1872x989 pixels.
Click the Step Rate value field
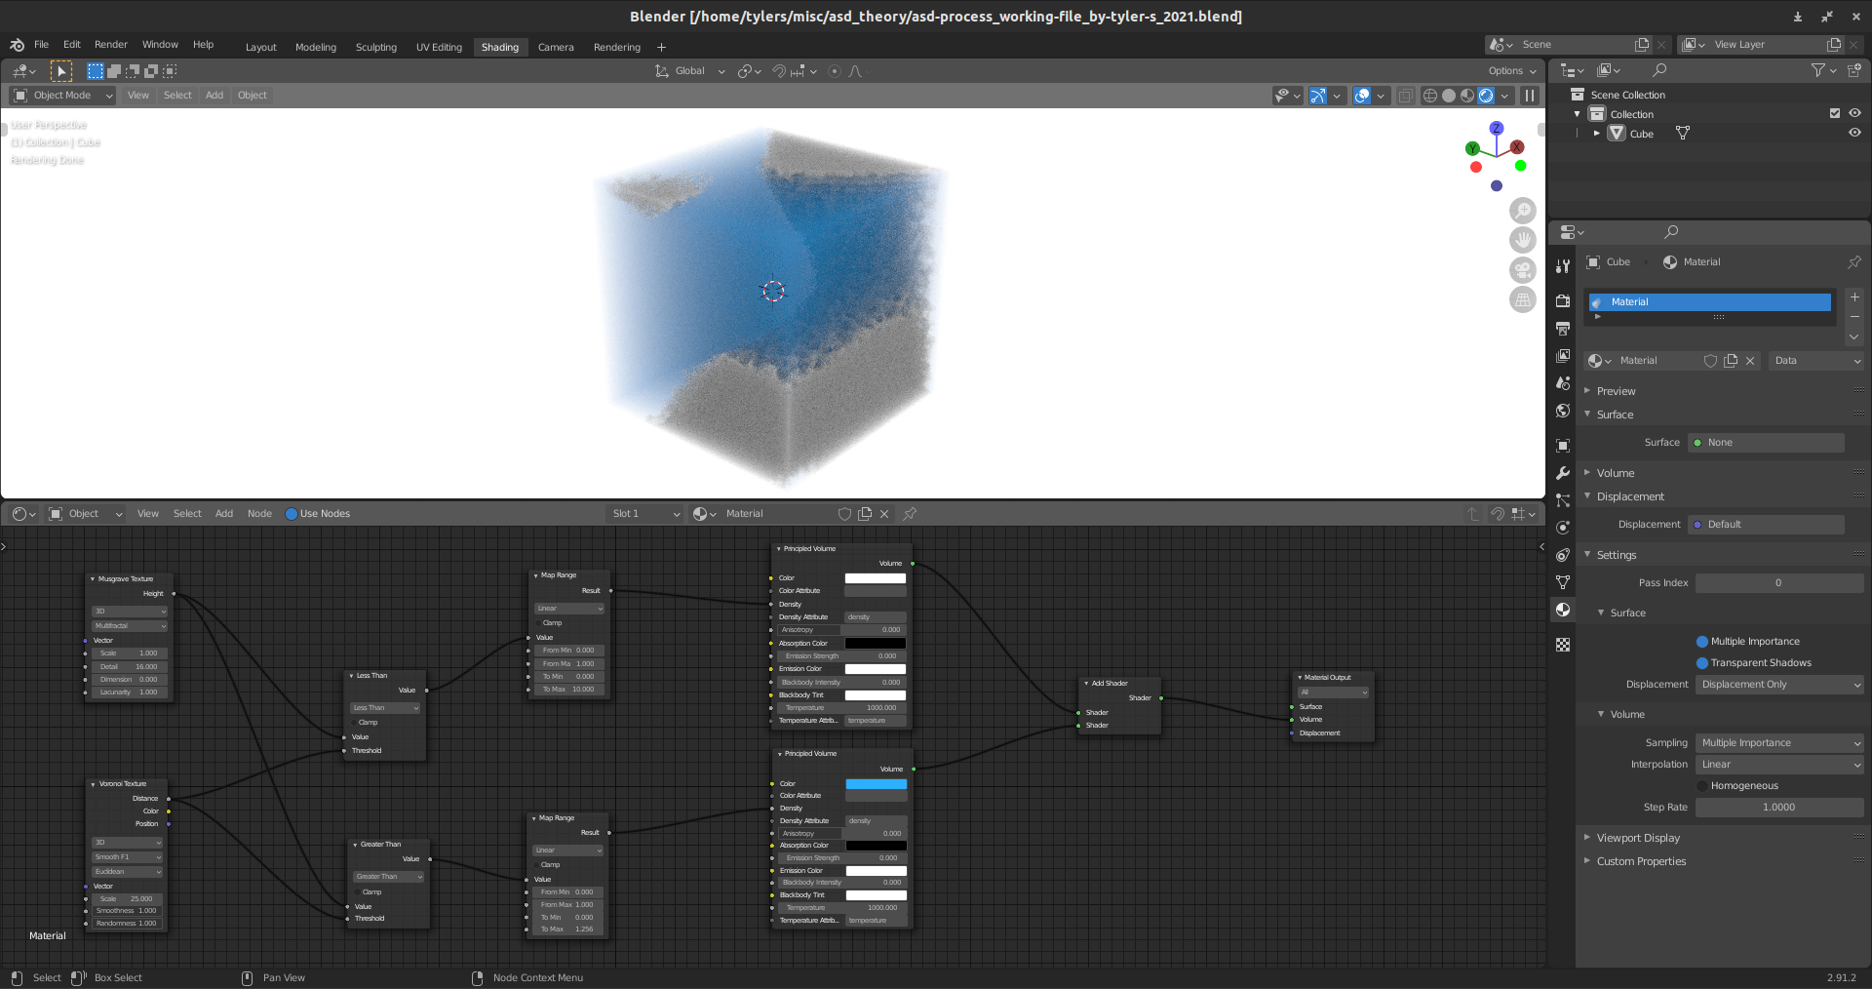[1778, 808]
